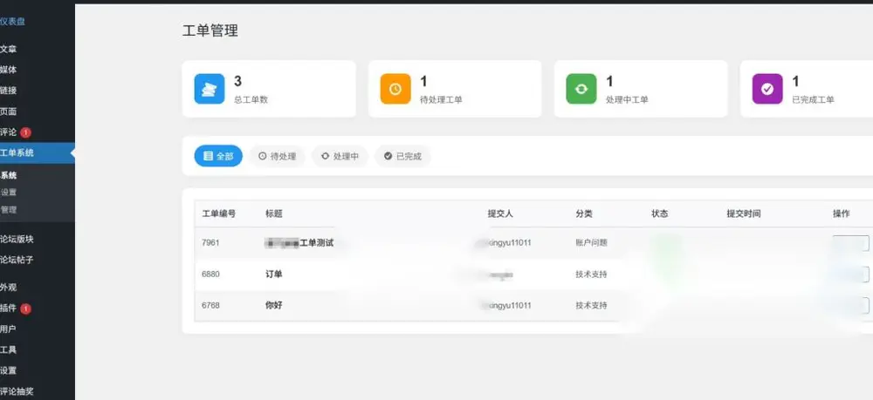Image resolution: width=873 pixels, height=400 pixels.
Task: Open 用户 in the sidebar
Action: pyautogui.click(x=9, y=329)
